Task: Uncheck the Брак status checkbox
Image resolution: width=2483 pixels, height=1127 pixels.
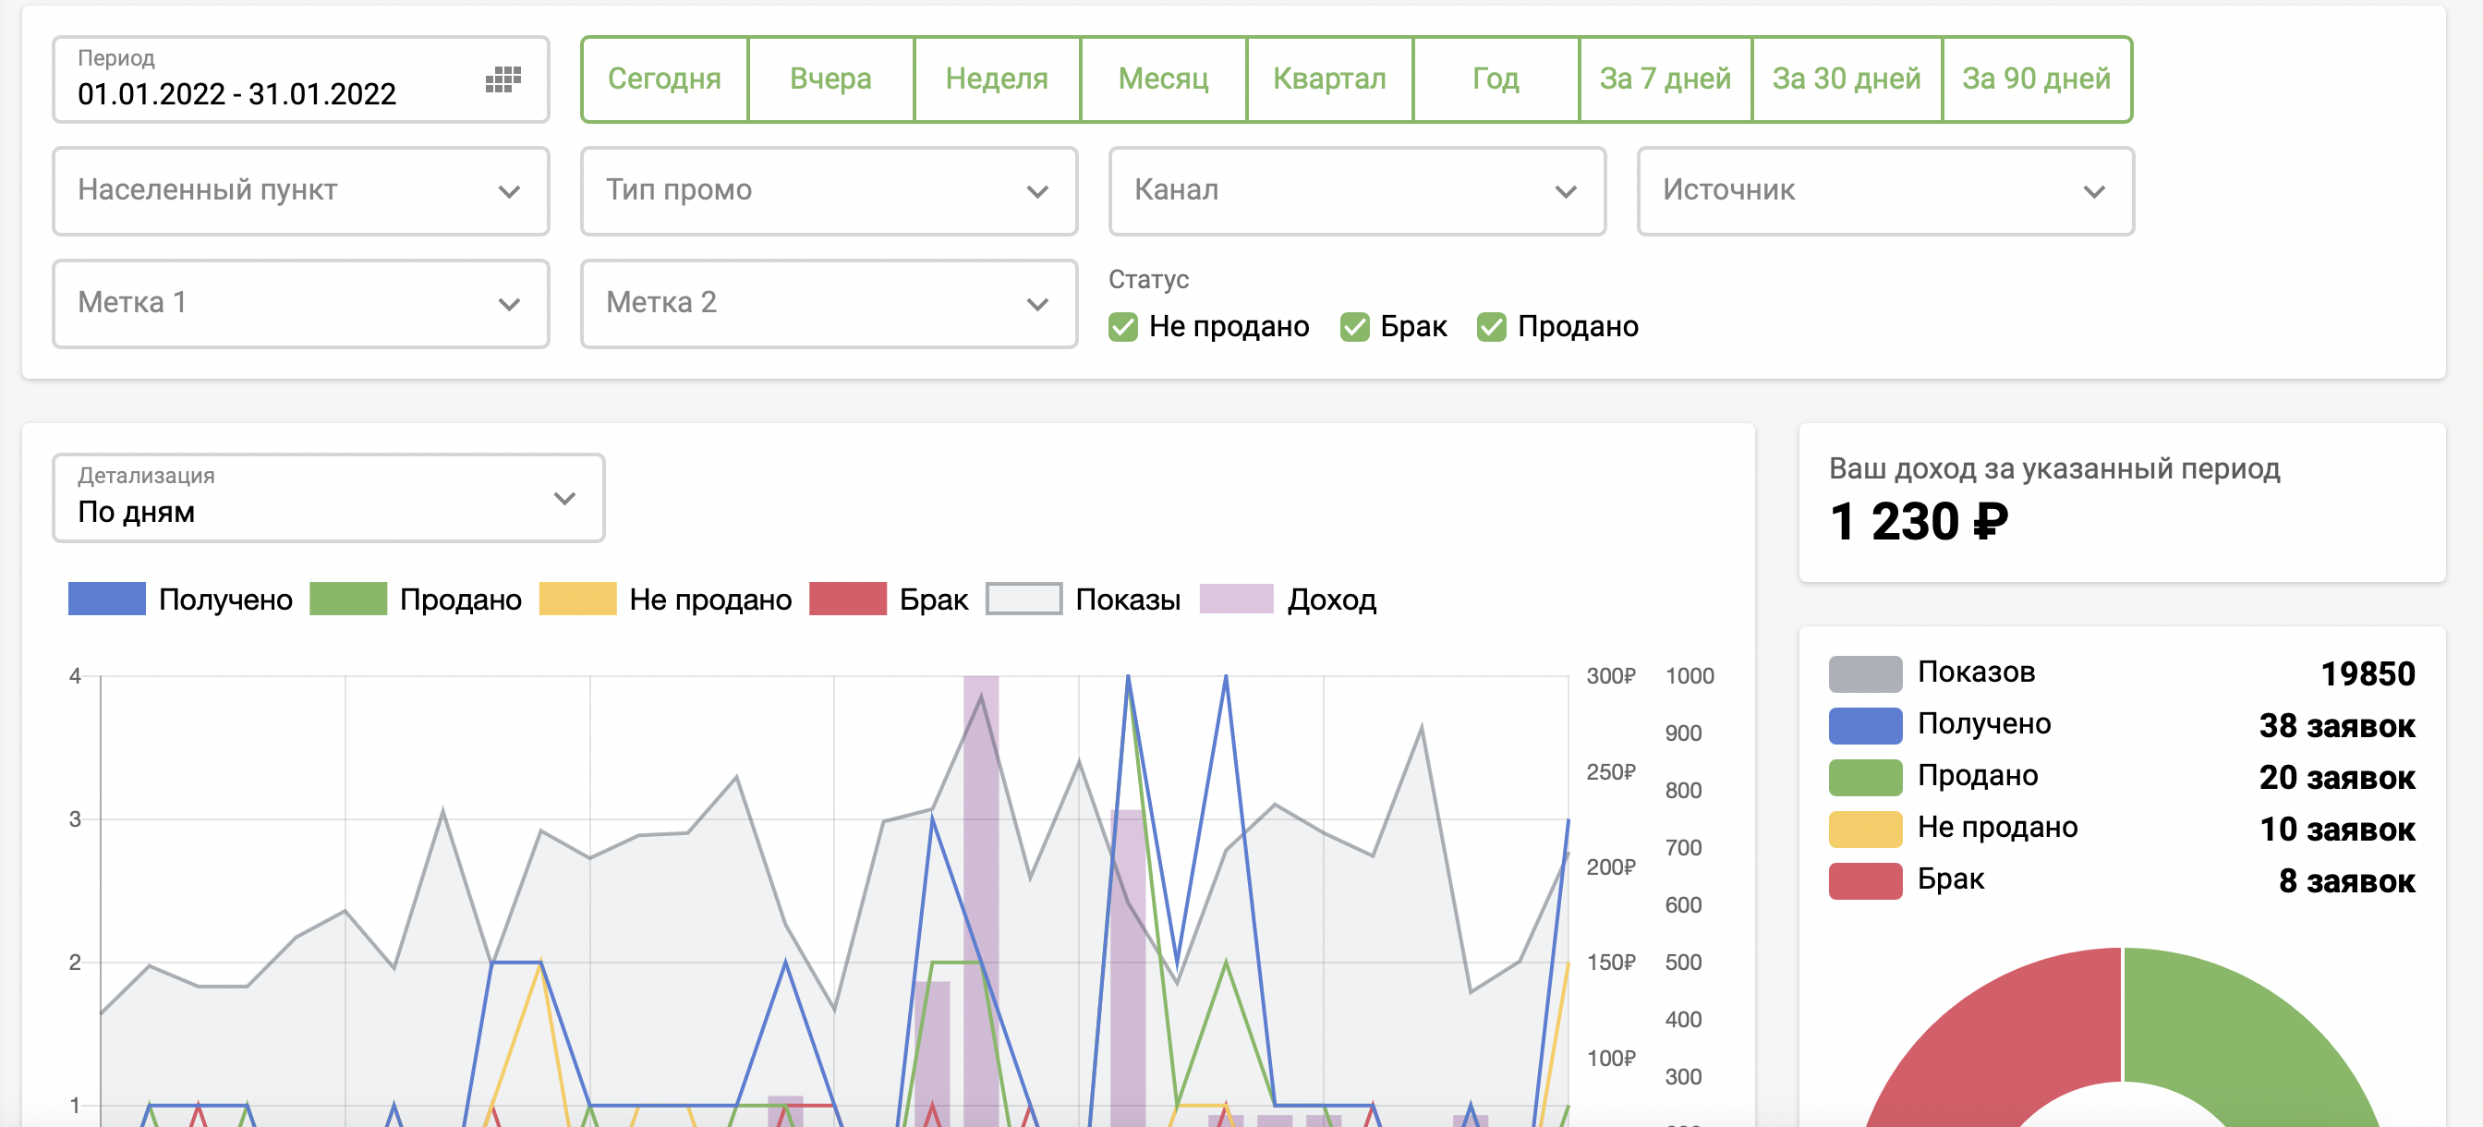Action: click(1354, 327)
